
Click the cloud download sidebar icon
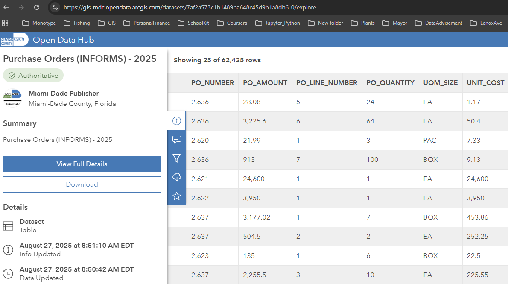coord(177,177)
